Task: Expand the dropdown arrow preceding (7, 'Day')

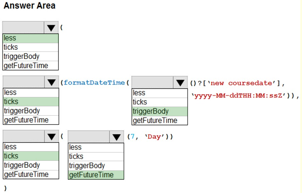Action: pyautogui.click(x=116, y=137)
